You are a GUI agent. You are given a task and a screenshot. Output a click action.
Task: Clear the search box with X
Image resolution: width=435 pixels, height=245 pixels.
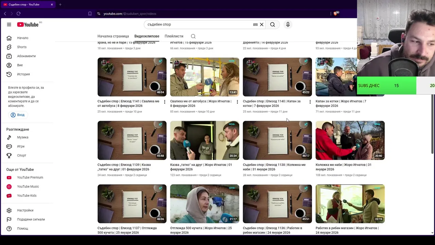point(262,24)
